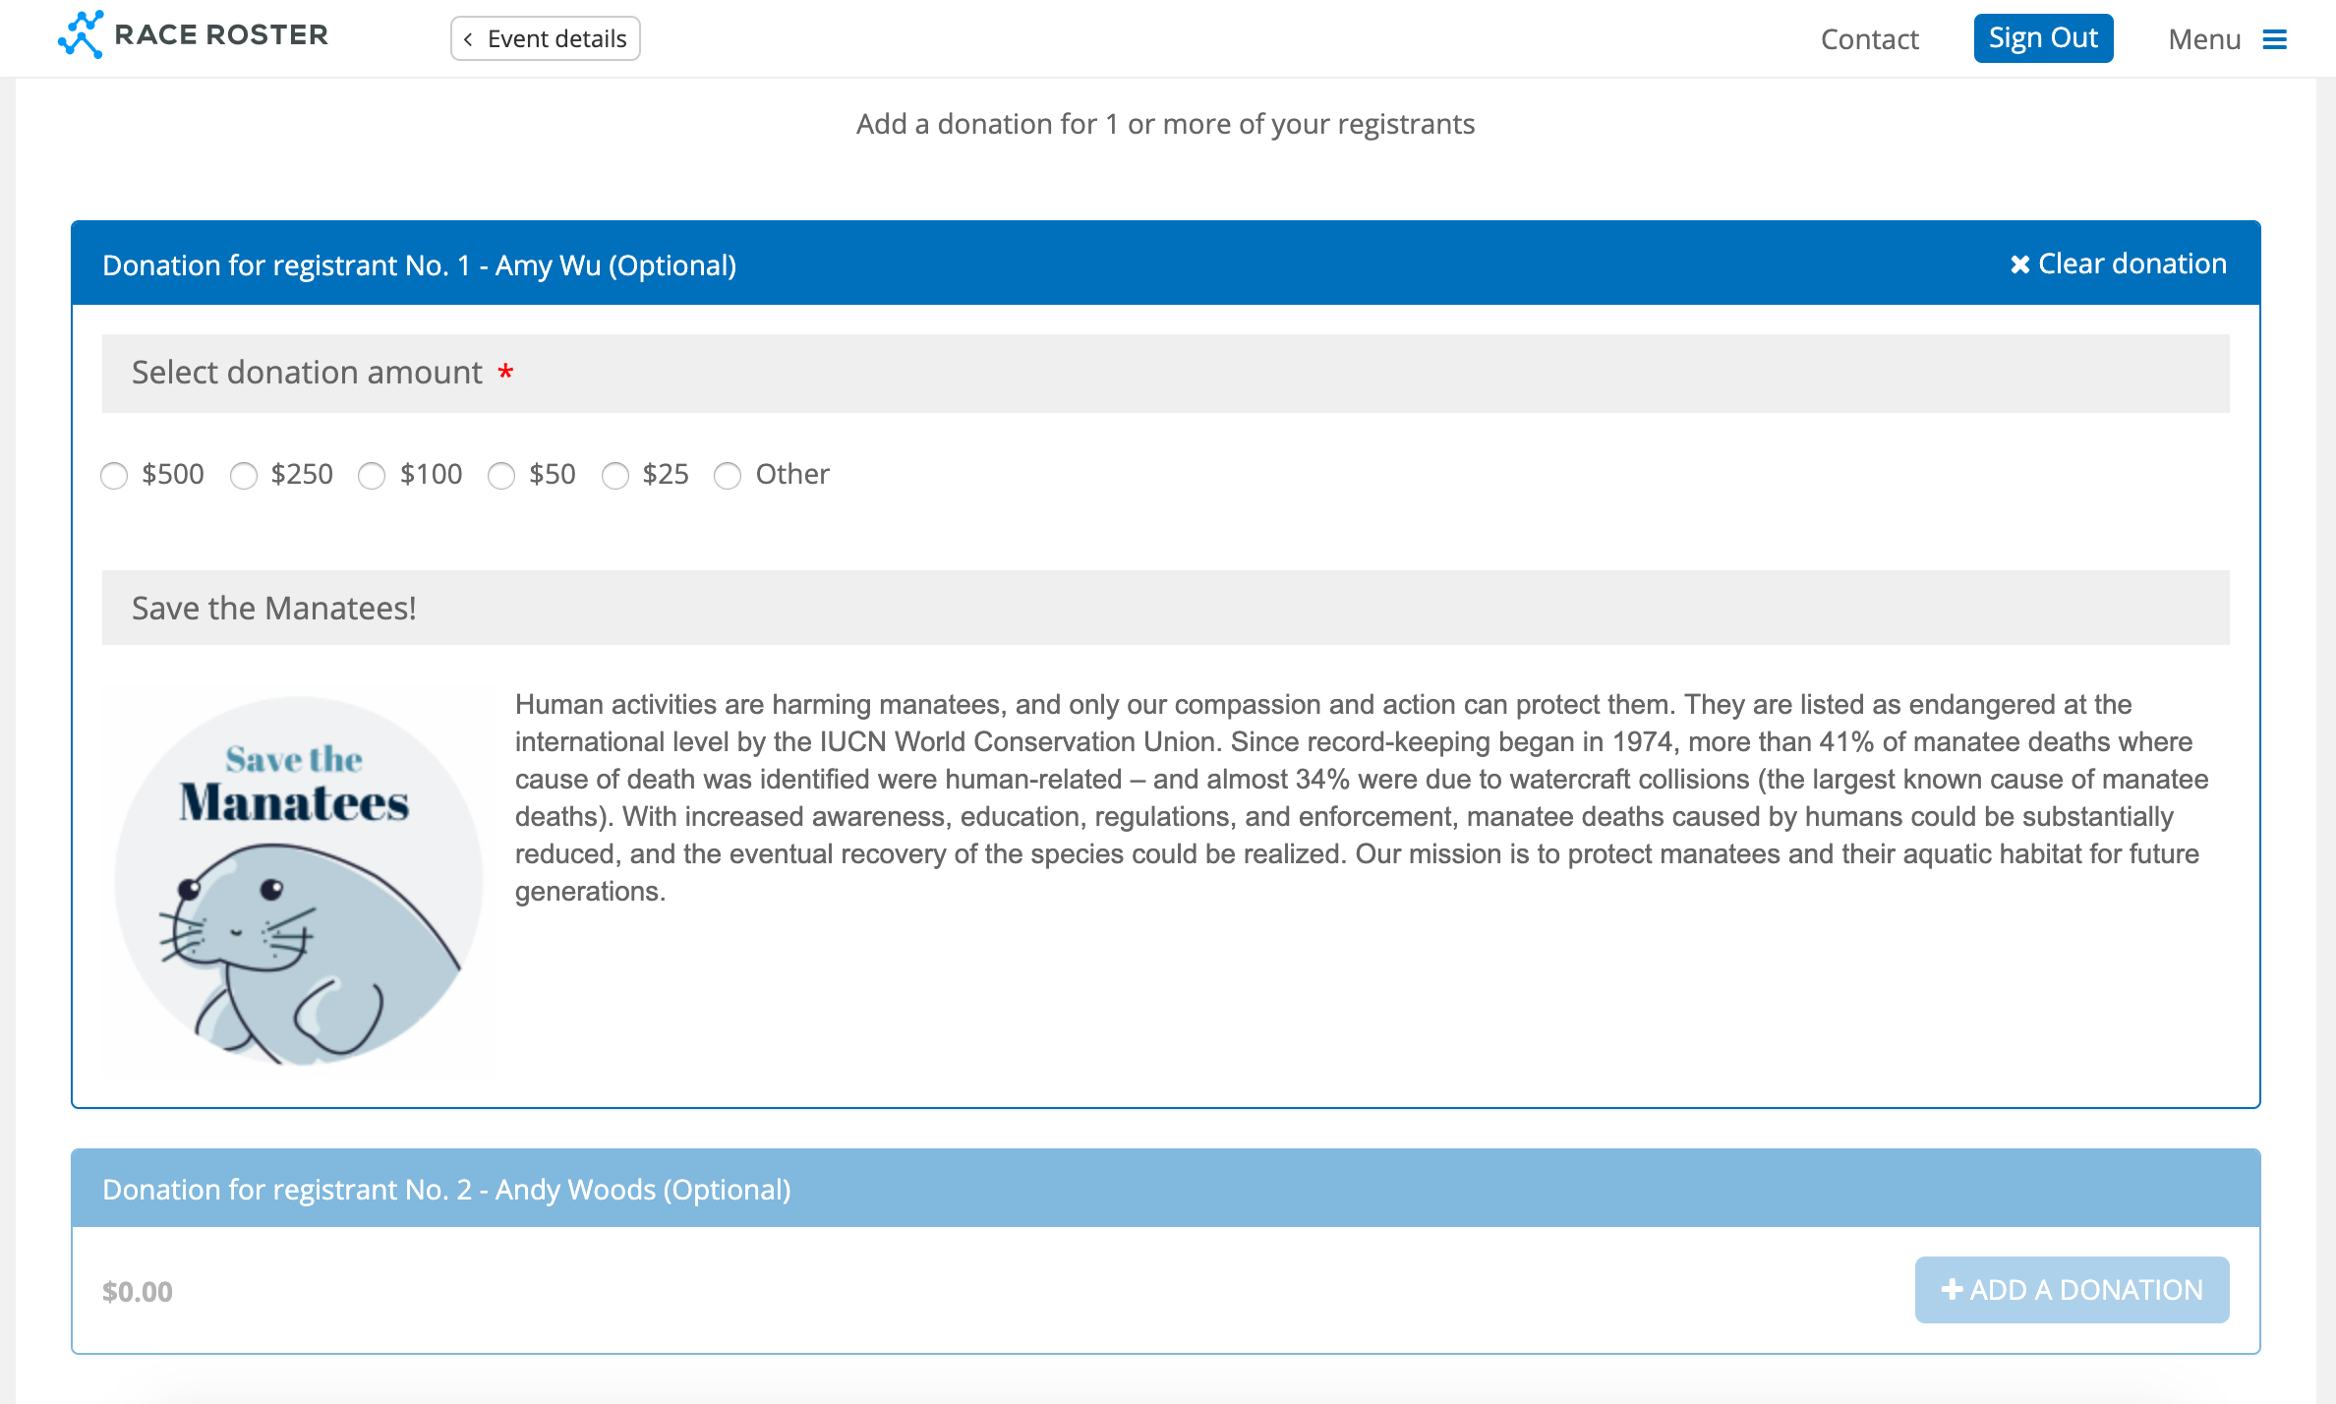
Task: Click the plus icon on Add a Donation
Action: pos(1952,1289)
